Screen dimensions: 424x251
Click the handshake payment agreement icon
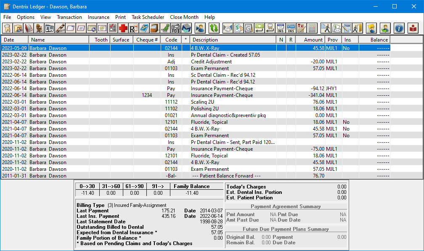pyautogui.click(x=228, y=28)
